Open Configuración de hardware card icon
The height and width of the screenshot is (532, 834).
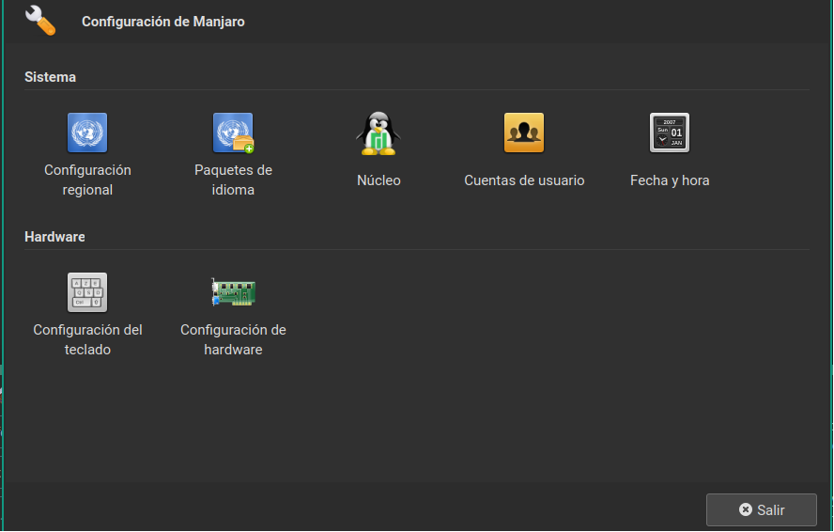coord(233,292)
